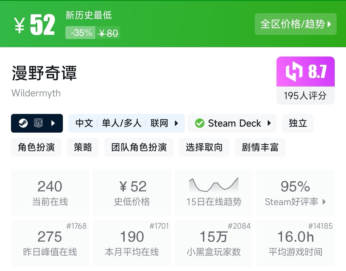The width and height of the screenshot is (346, 271).
Task: Click the 新历史最低 label
Action: (89, 15)
